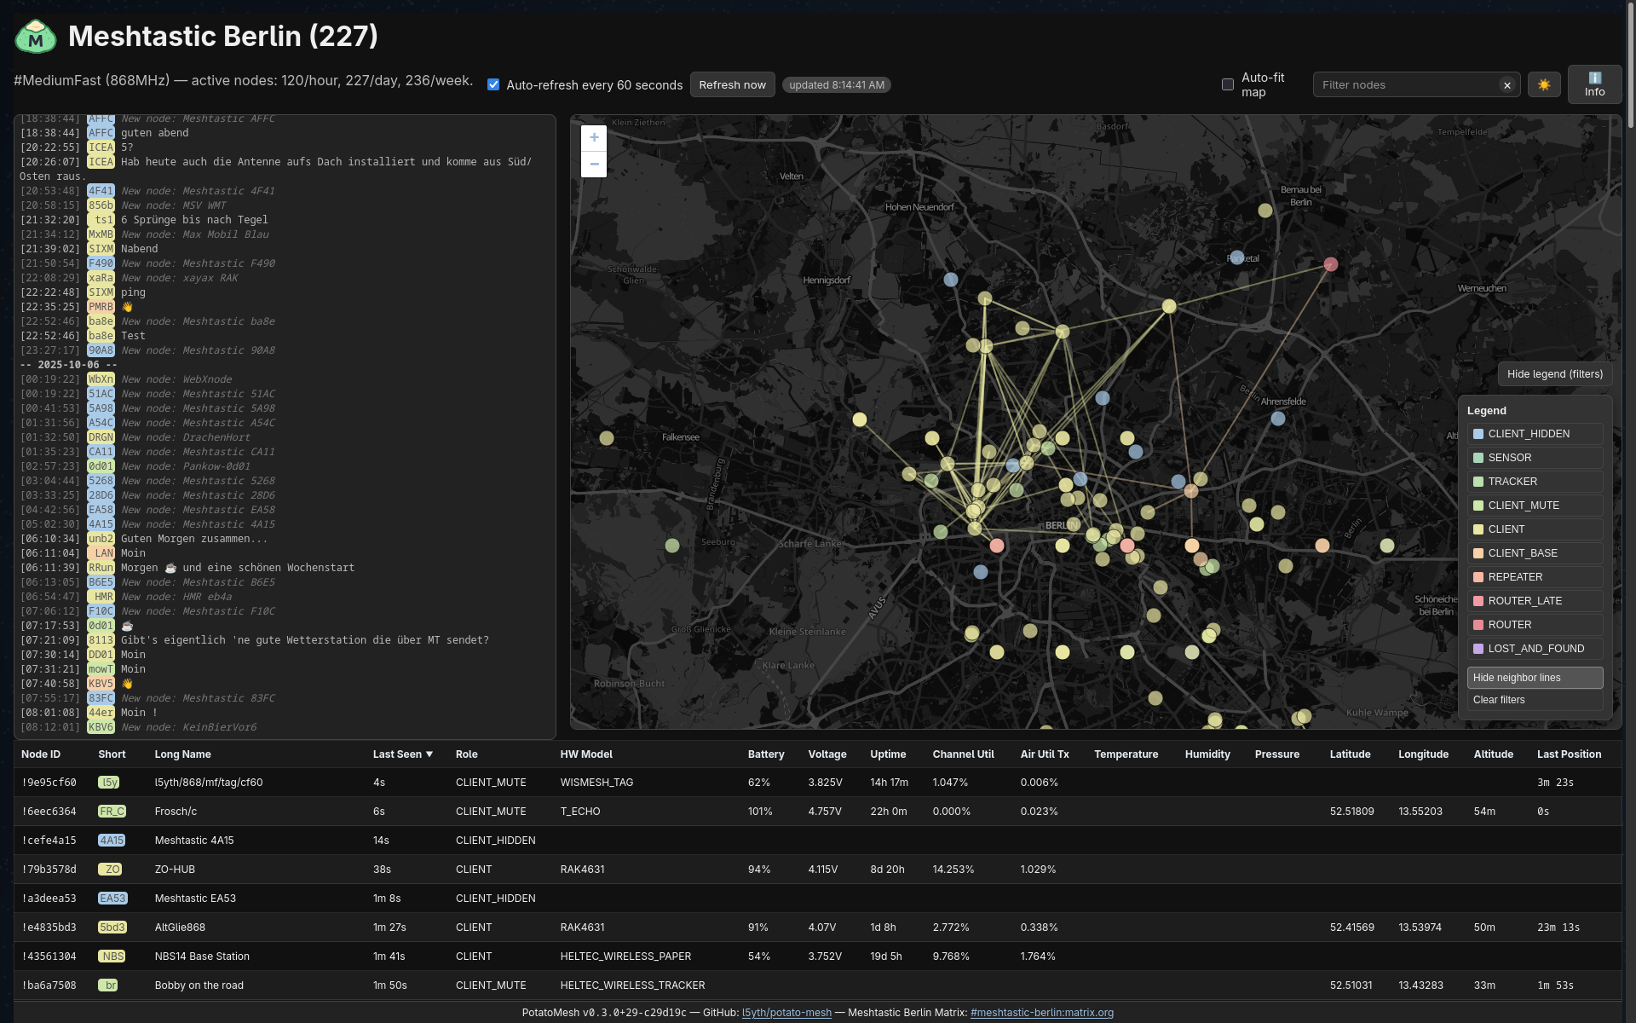This screenshot has height=1023, width=1636.
Task: Click inside the Filter nodes input field
Action: [x=1406, y=84]
